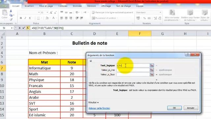This screenshot has width=211, height=119.
Task: Open Mettre sous forme de tableau
Action: (190, 16)
